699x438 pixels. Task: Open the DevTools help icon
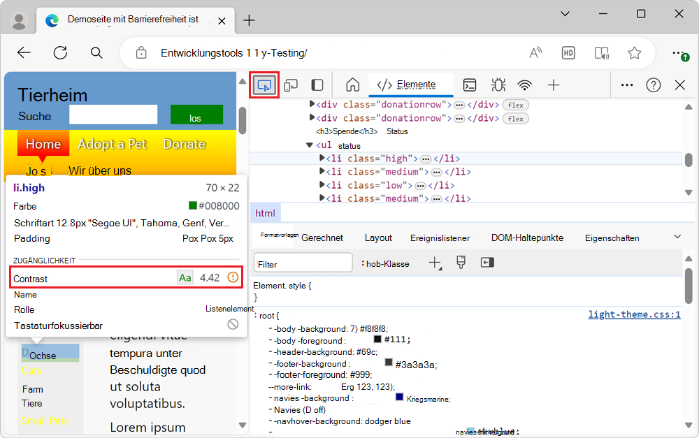point(653,85)
